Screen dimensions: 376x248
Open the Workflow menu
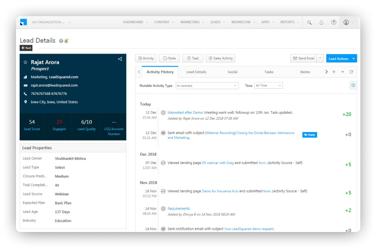243,22
